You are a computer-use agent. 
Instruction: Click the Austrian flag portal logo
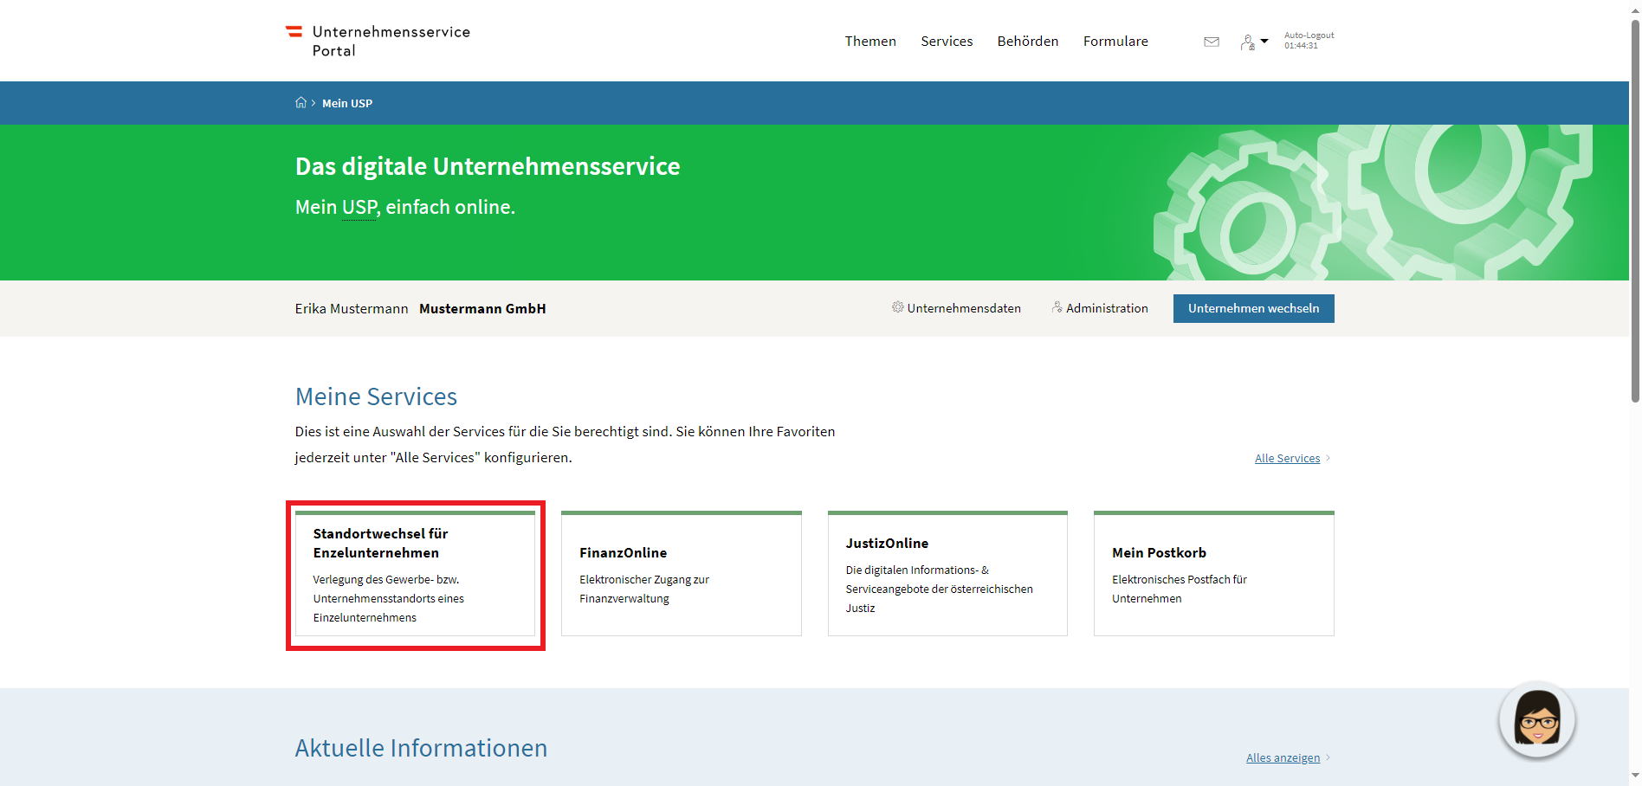point(294,32)
